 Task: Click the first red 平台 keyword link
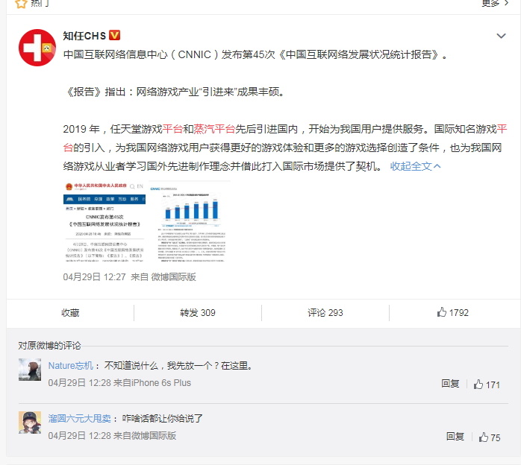point(172,129)
